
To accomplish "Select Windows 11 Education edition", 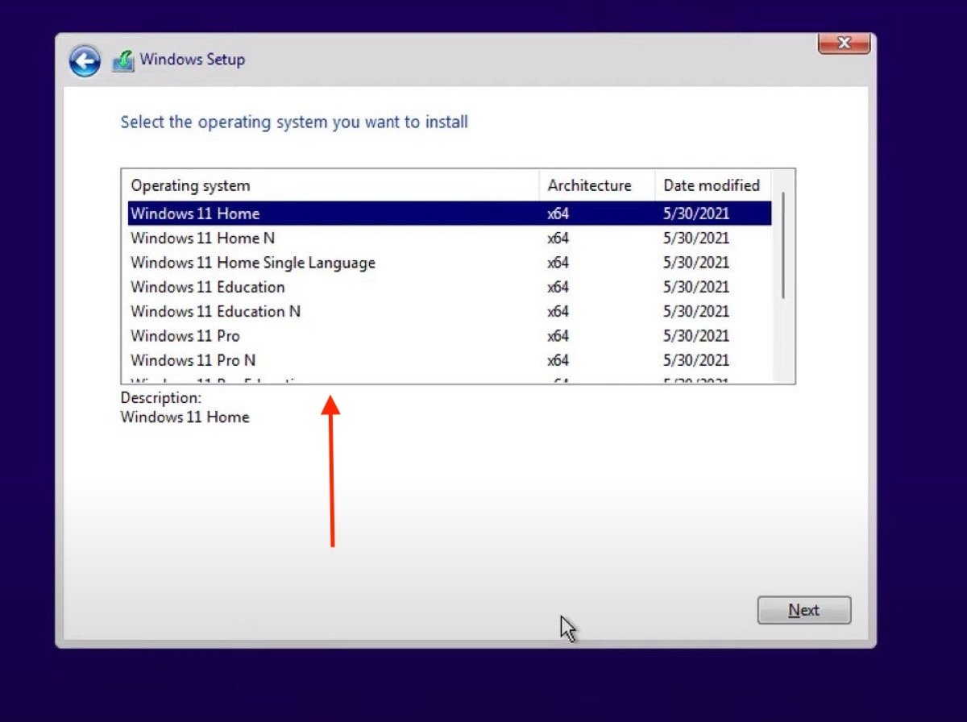I will point(450,287).
